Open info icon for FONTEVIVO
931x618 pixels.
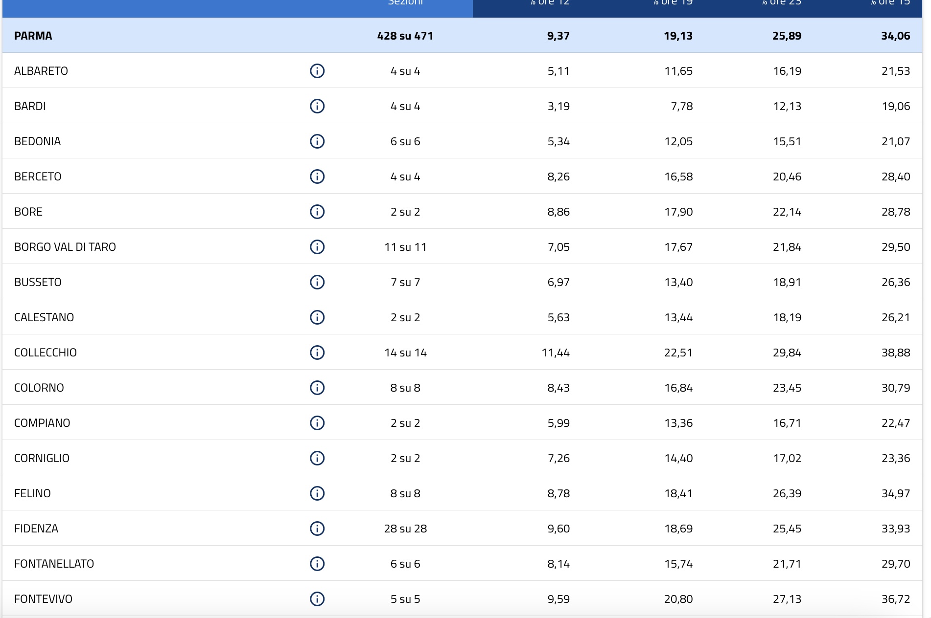click(x=317, y=599)
